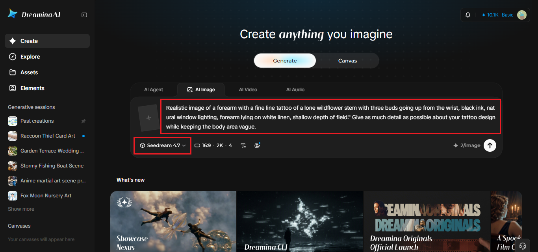Open the 16:9 aspect ratio settings
The width and height of the screenshot is (538, 252).
(213, 145)
